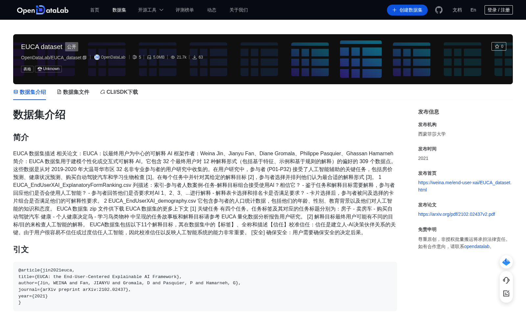The image size is (526, 329).
Task: Switch to the 数据集介绍 tab
Action: [x=30, y=92]
